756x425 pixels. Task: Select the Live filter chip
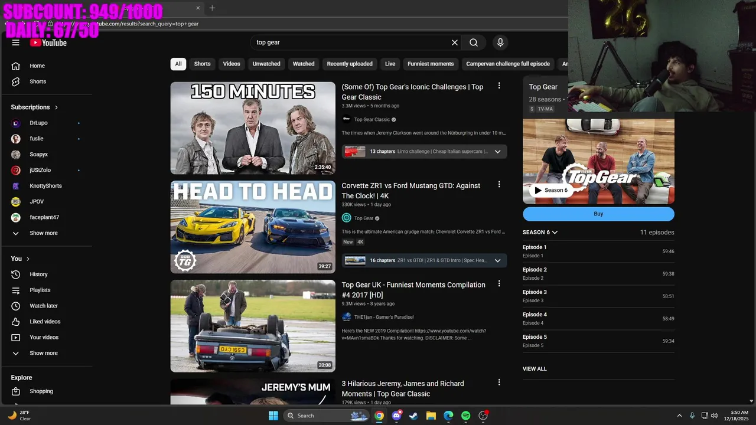[x=390, y=64]
